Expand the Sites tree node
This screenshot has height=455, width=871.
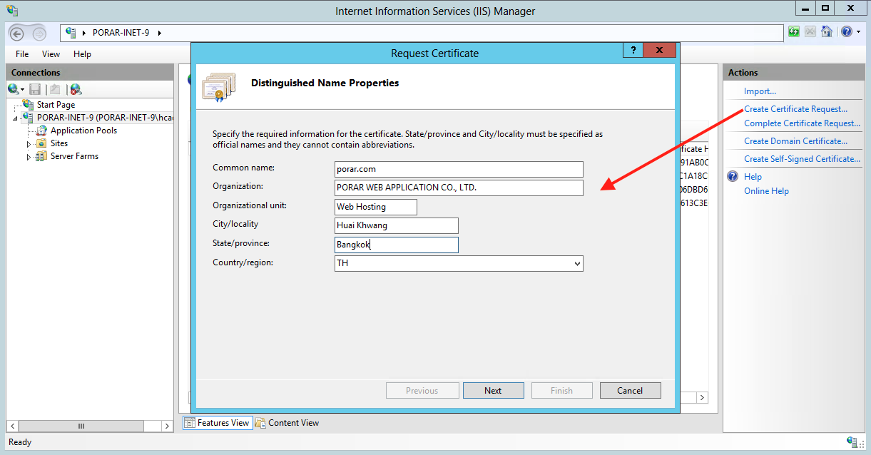(29, 144)
